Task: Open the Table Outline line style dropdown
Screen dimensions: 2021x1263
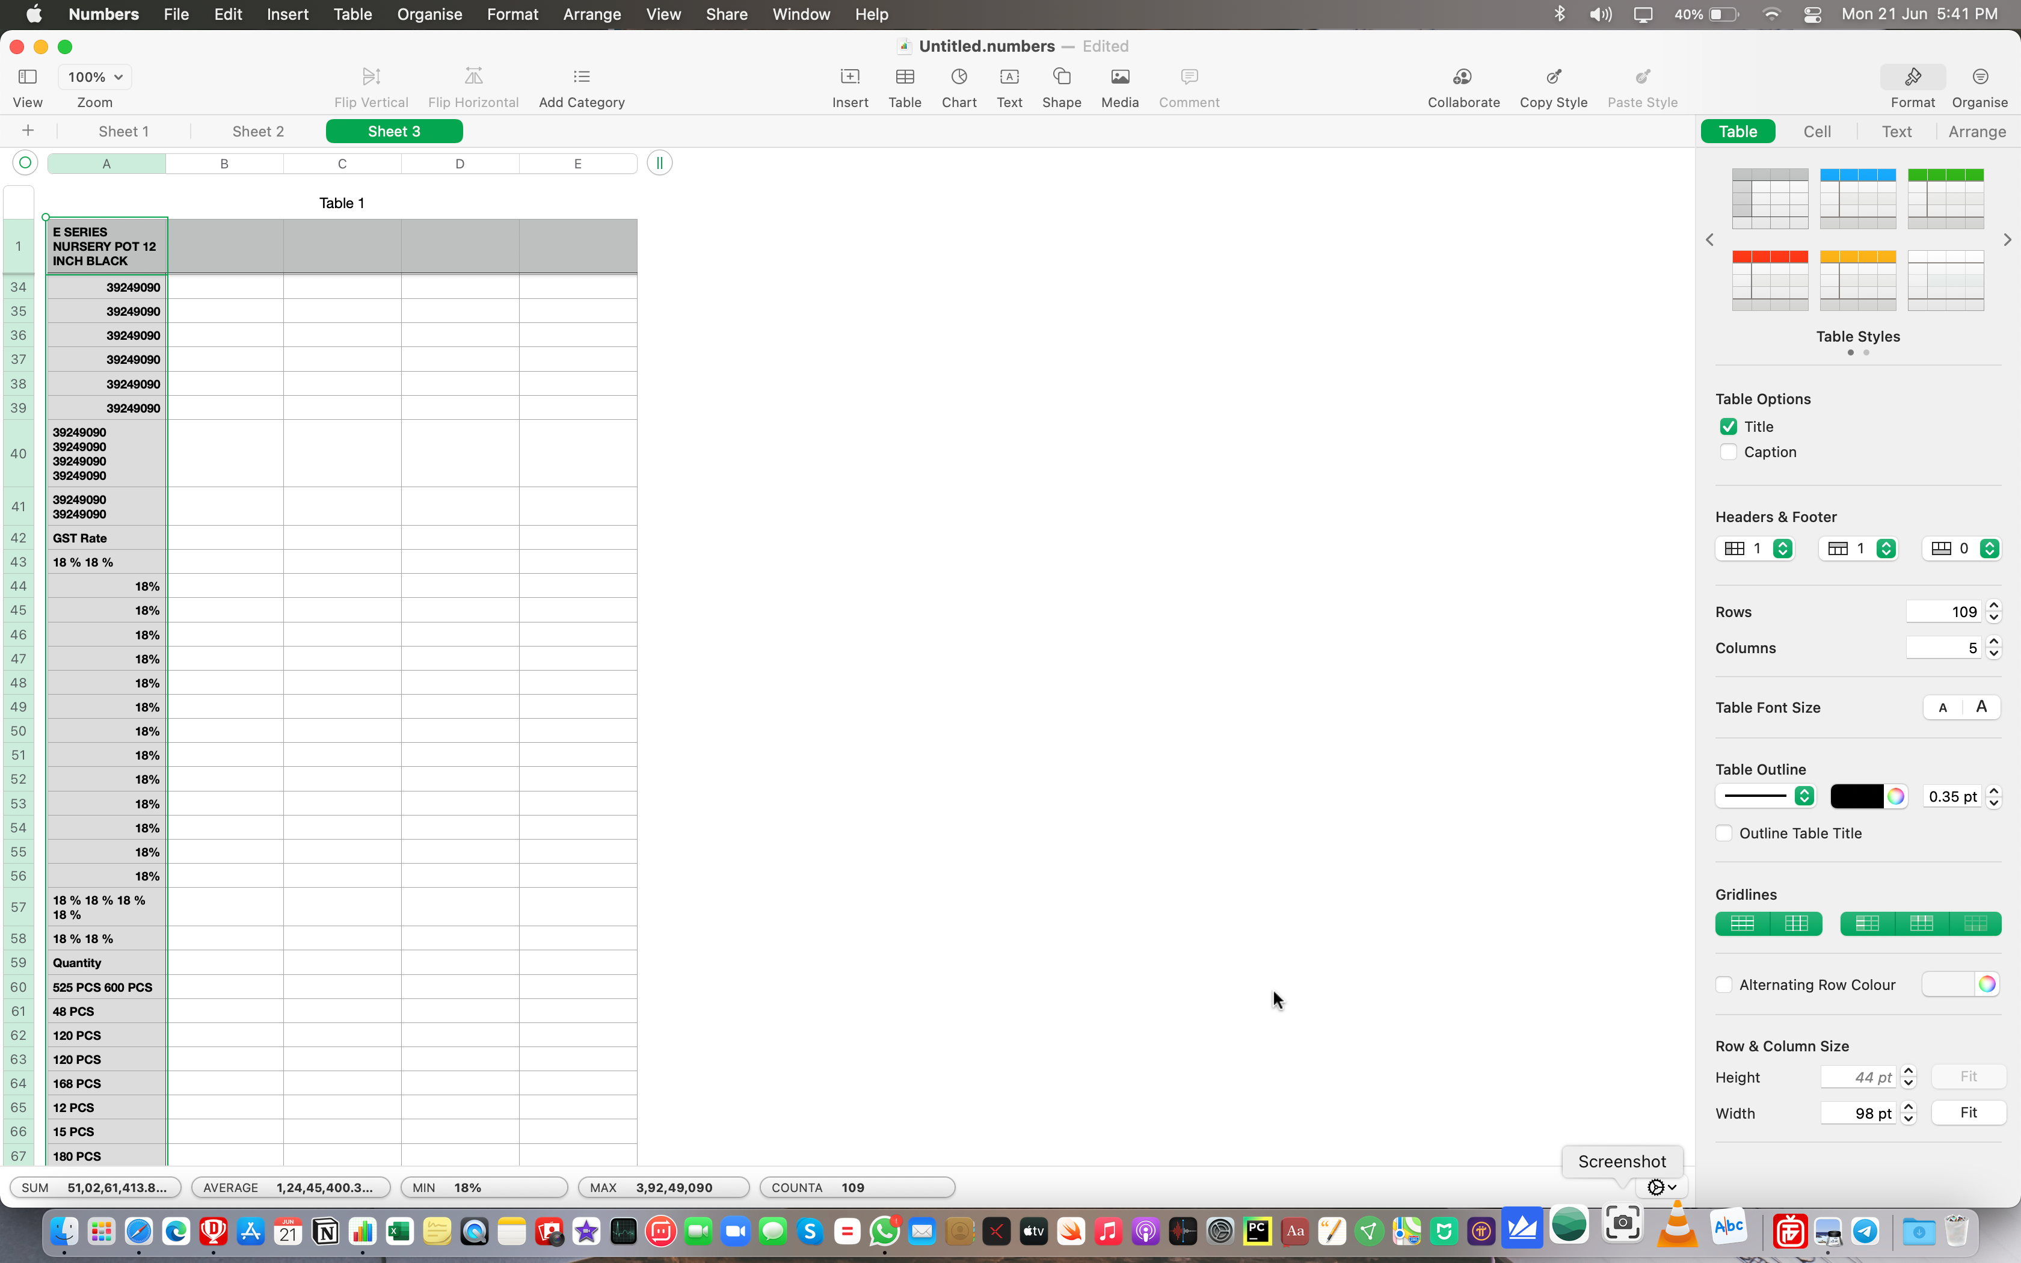Action: [1765, 796]
